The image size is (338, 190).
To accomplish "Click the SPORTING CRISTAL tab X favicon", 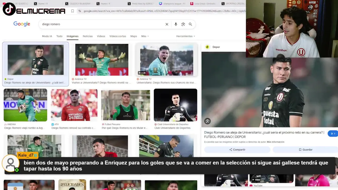I will [223, 4].
